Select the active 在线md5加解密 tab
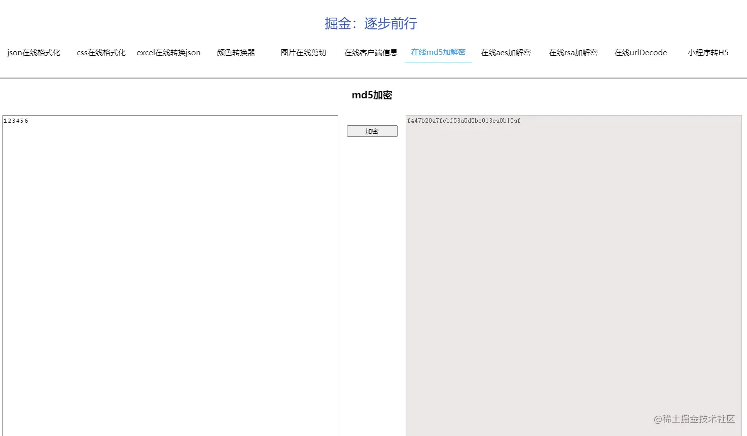The height and width of the screenshot is (436, 747). pyautogui.click(x=438, y=52)
